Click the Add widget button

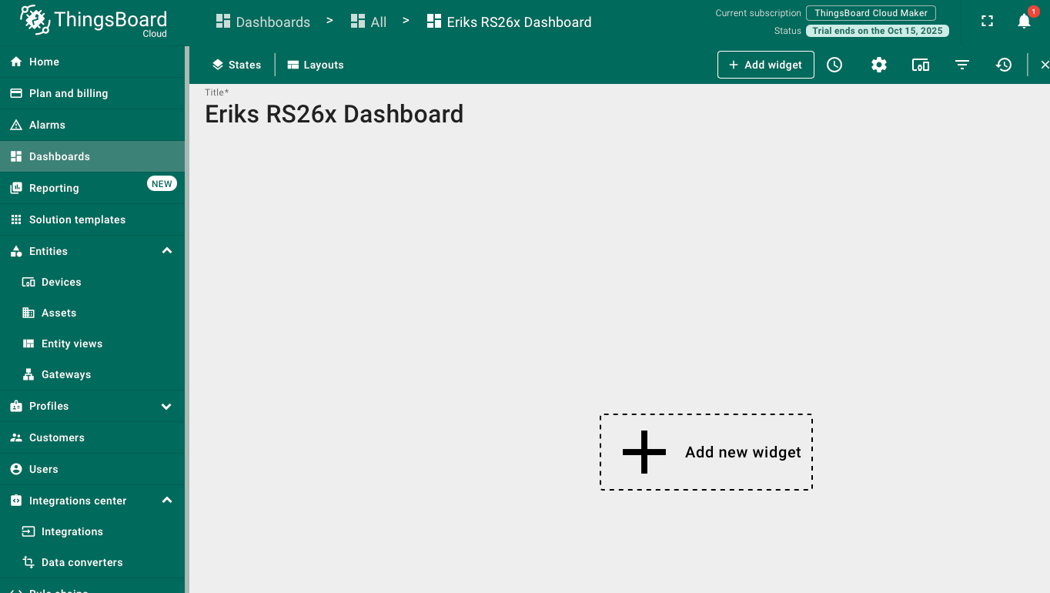(765, 65)
